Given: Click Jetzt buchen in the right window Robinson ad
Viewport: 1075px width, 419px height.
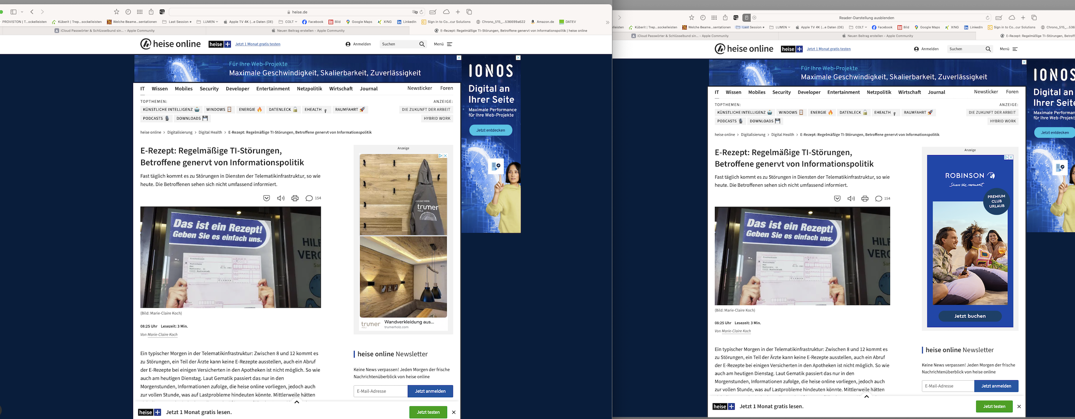Looking at the screenshot, I should [970, 316].
